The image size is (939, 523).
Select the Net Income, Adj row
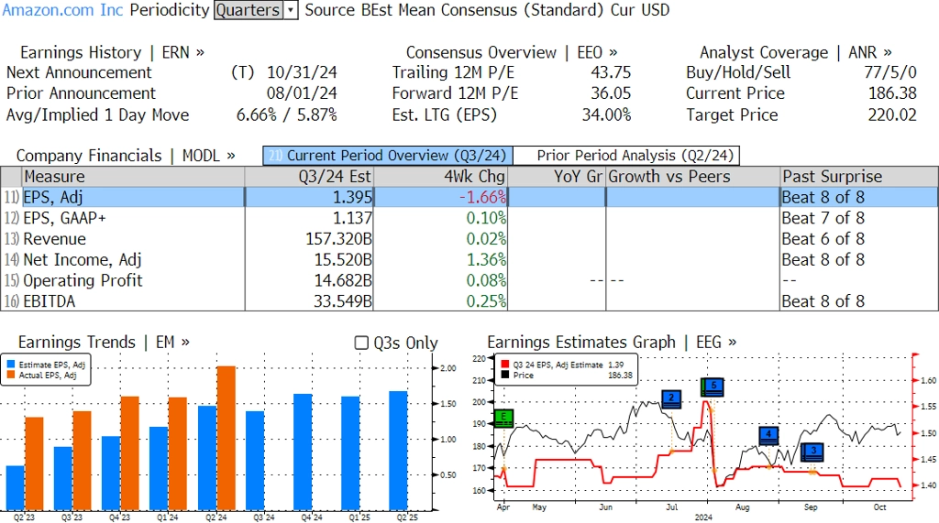click(x=469, y=260)
